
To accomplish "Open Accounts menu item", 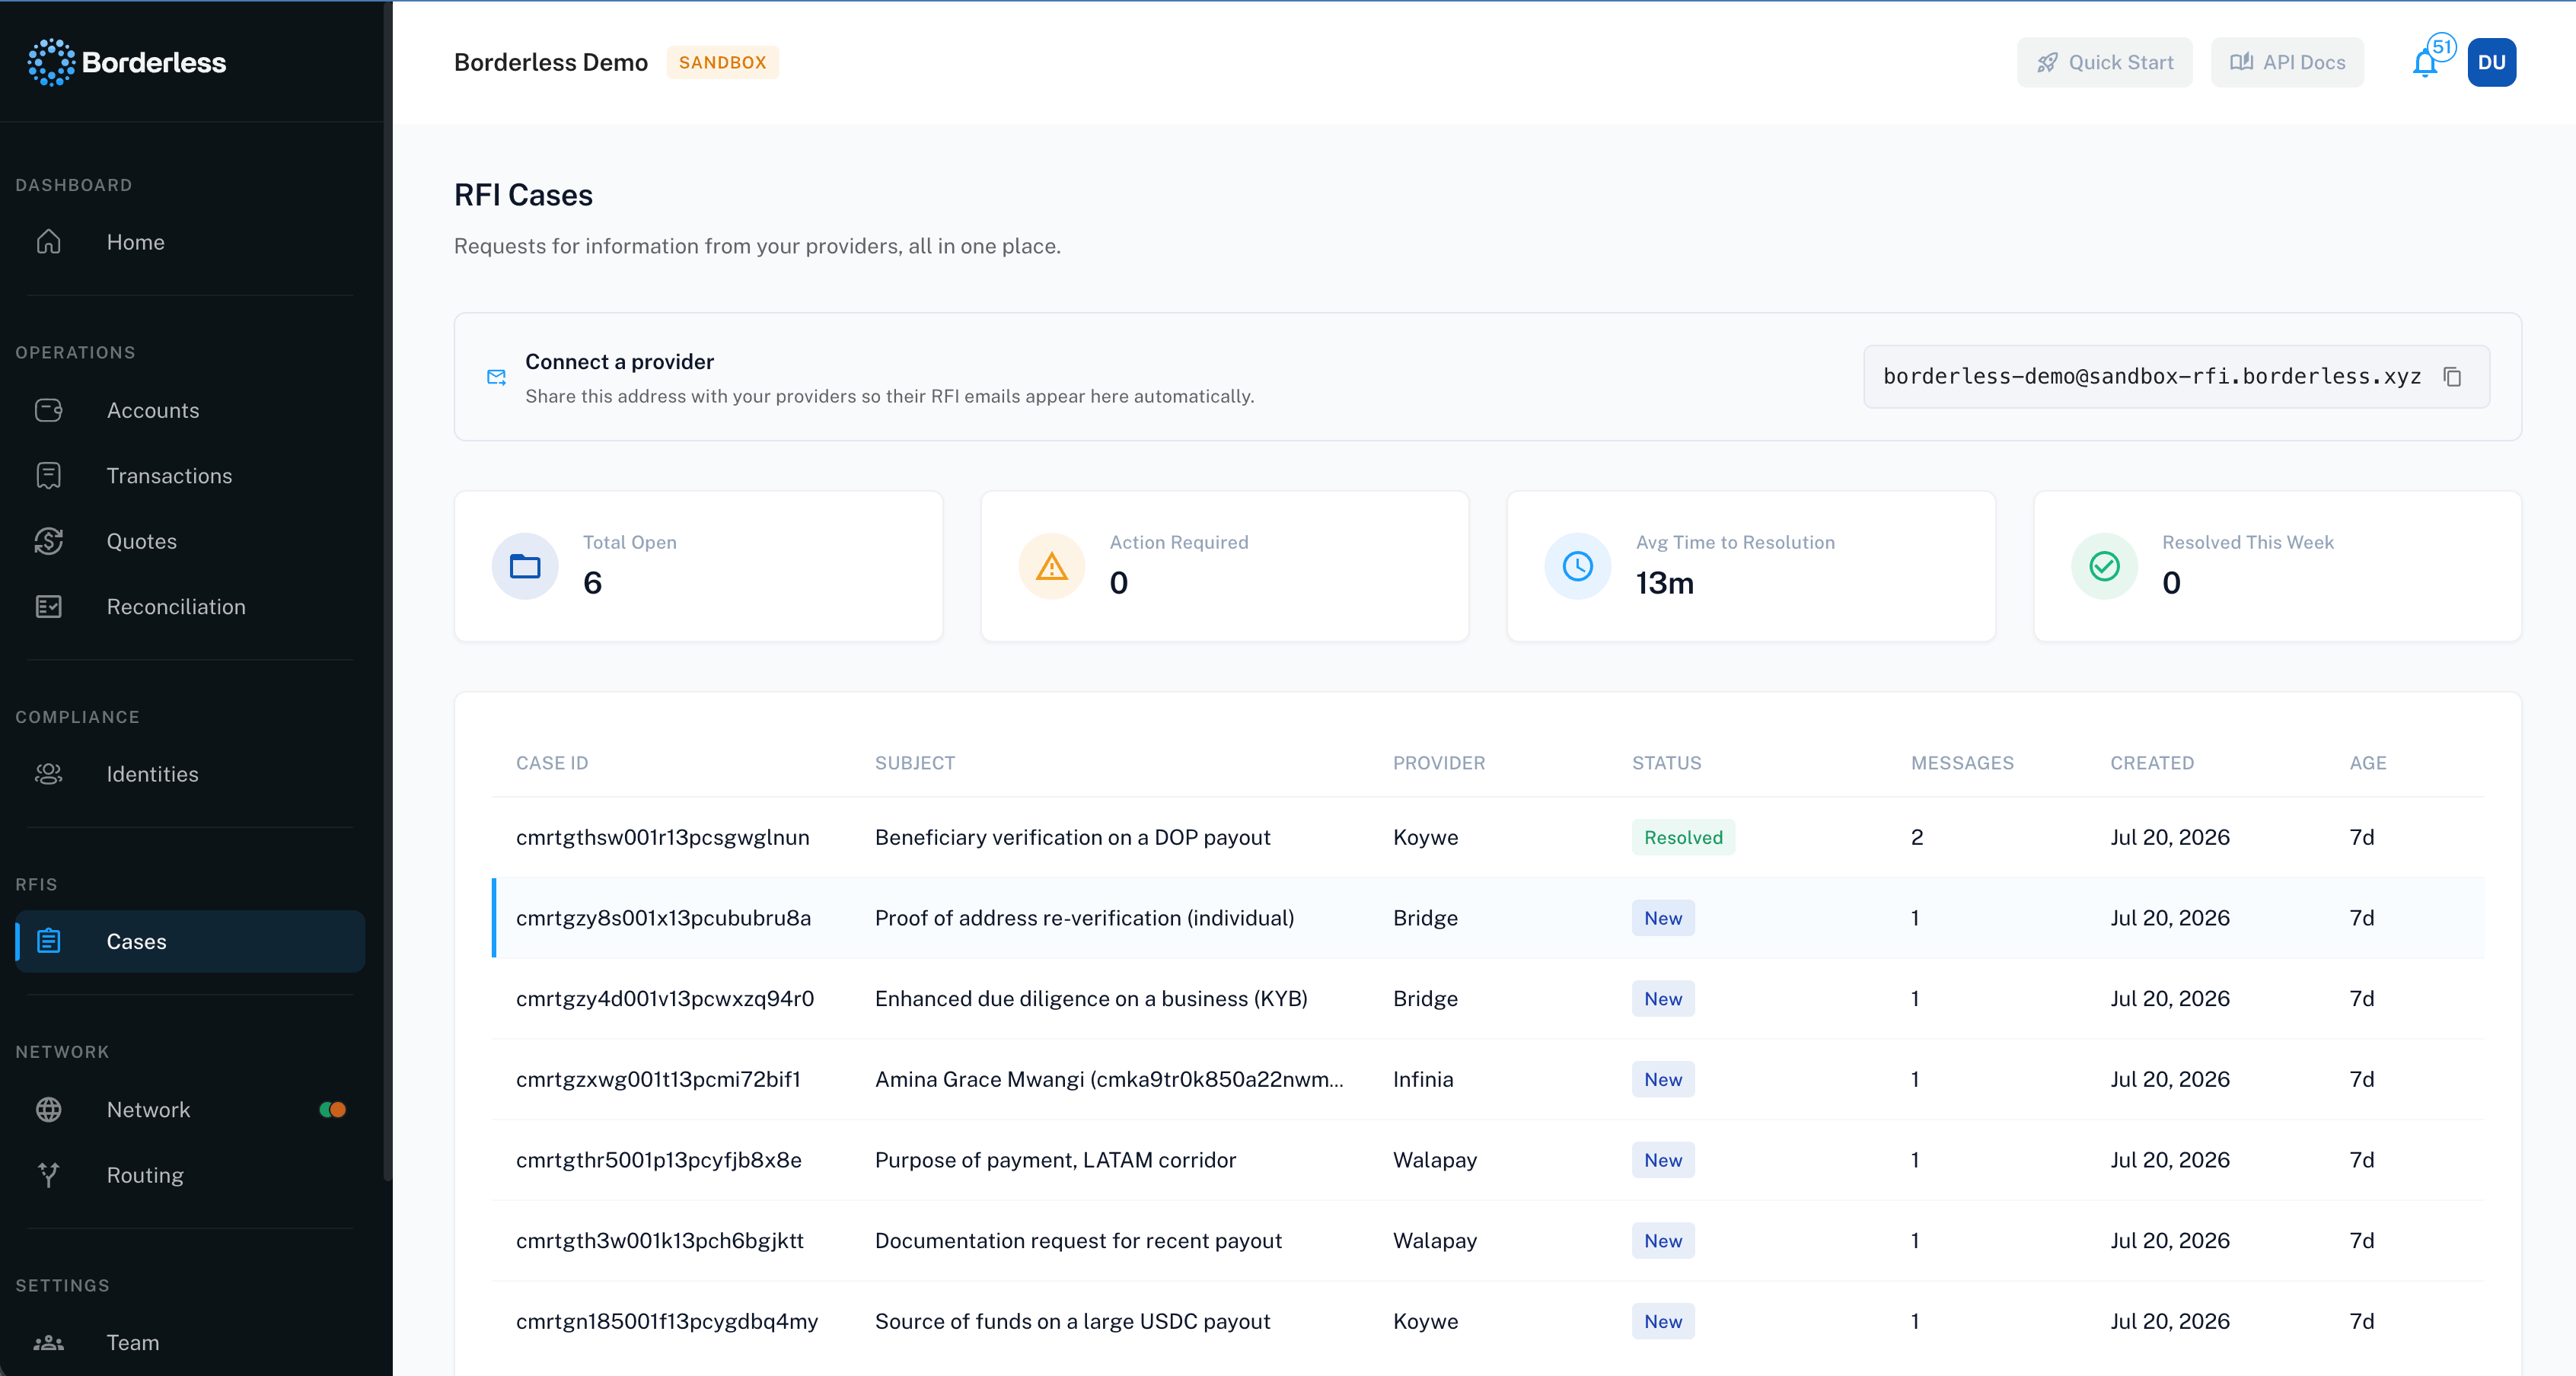I will click(x=190, y=410).
